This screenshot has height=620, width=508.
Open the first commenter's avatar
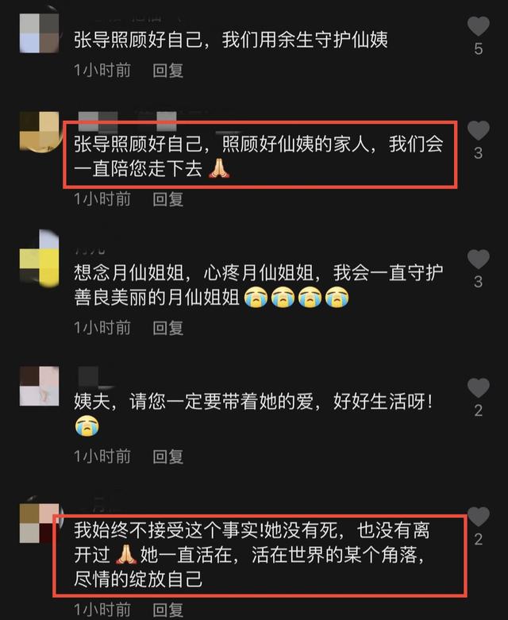tap(39, 33)
